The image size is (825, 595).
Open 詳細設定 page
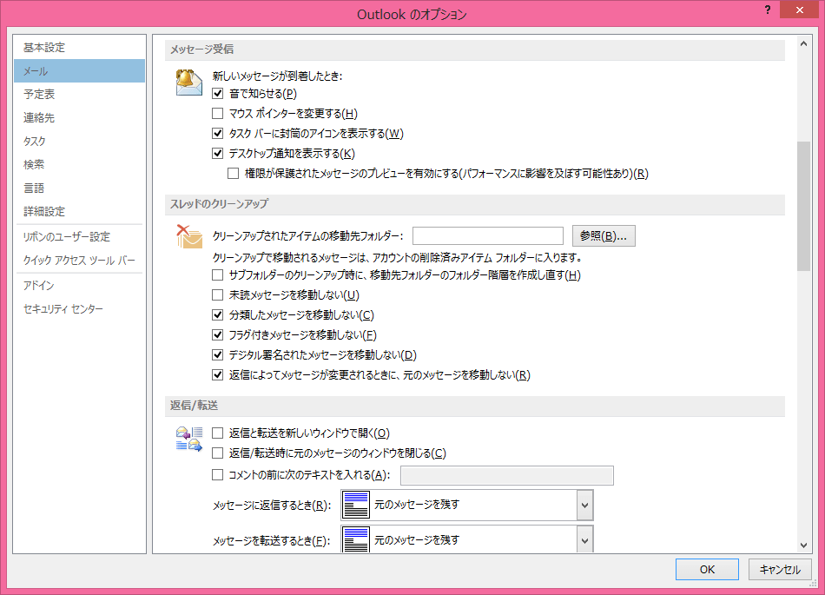79,211
